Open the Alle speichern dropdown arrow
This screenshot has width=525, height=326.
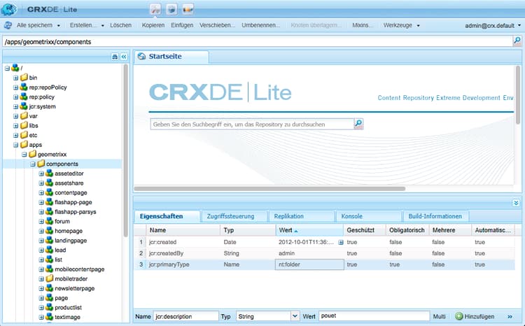tap(59, 25)
